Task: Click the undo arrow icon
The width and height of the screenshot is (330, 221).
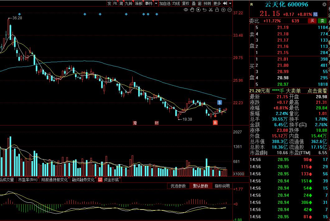Action: 205,10
